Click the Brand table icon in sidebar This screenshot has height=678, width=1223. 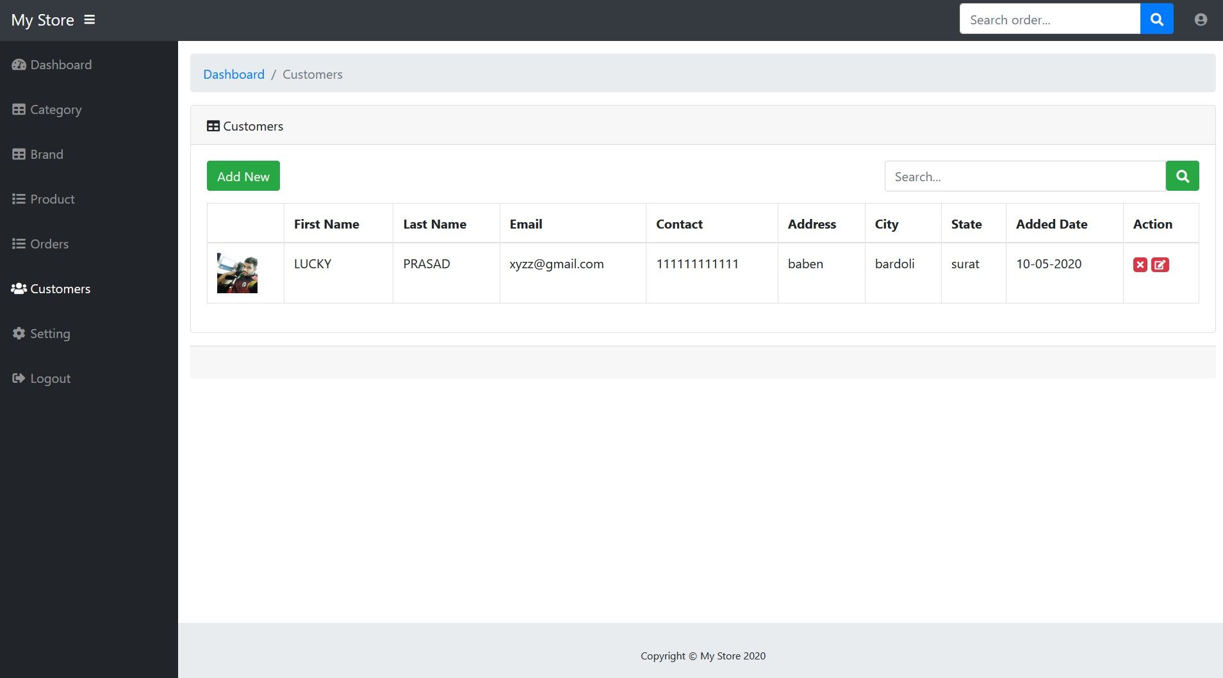point(19,154)
